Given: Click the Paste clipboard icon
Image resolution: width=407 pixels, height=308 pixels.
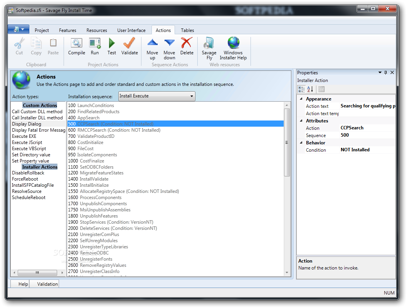Looking at the screenshot, I should click(53, 43).
